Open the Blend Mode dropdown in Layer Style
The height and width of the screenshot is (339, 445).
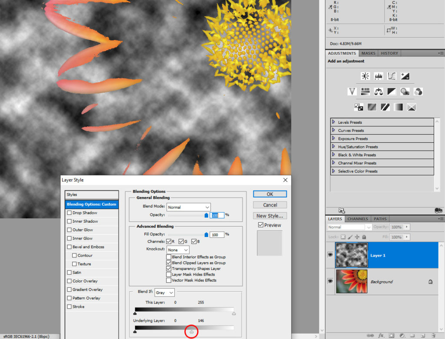pos(189,207)
